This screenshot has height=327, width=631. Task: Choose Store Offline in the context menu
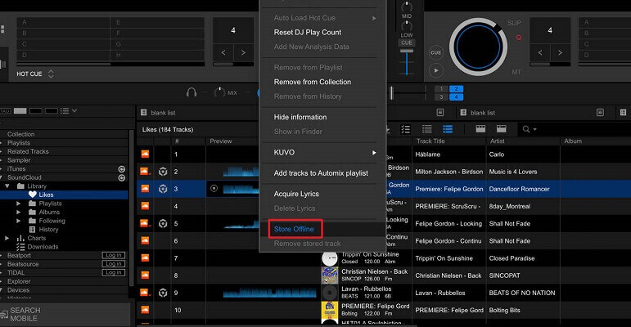294,229
